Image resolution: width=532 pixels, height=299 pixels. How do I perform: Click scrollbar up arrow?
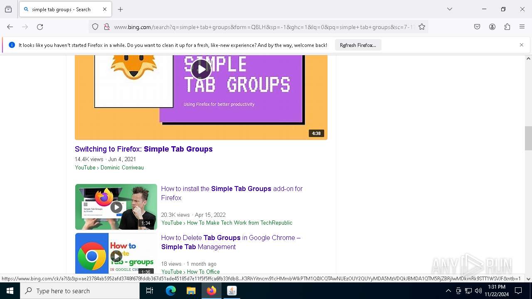[528, 59]
